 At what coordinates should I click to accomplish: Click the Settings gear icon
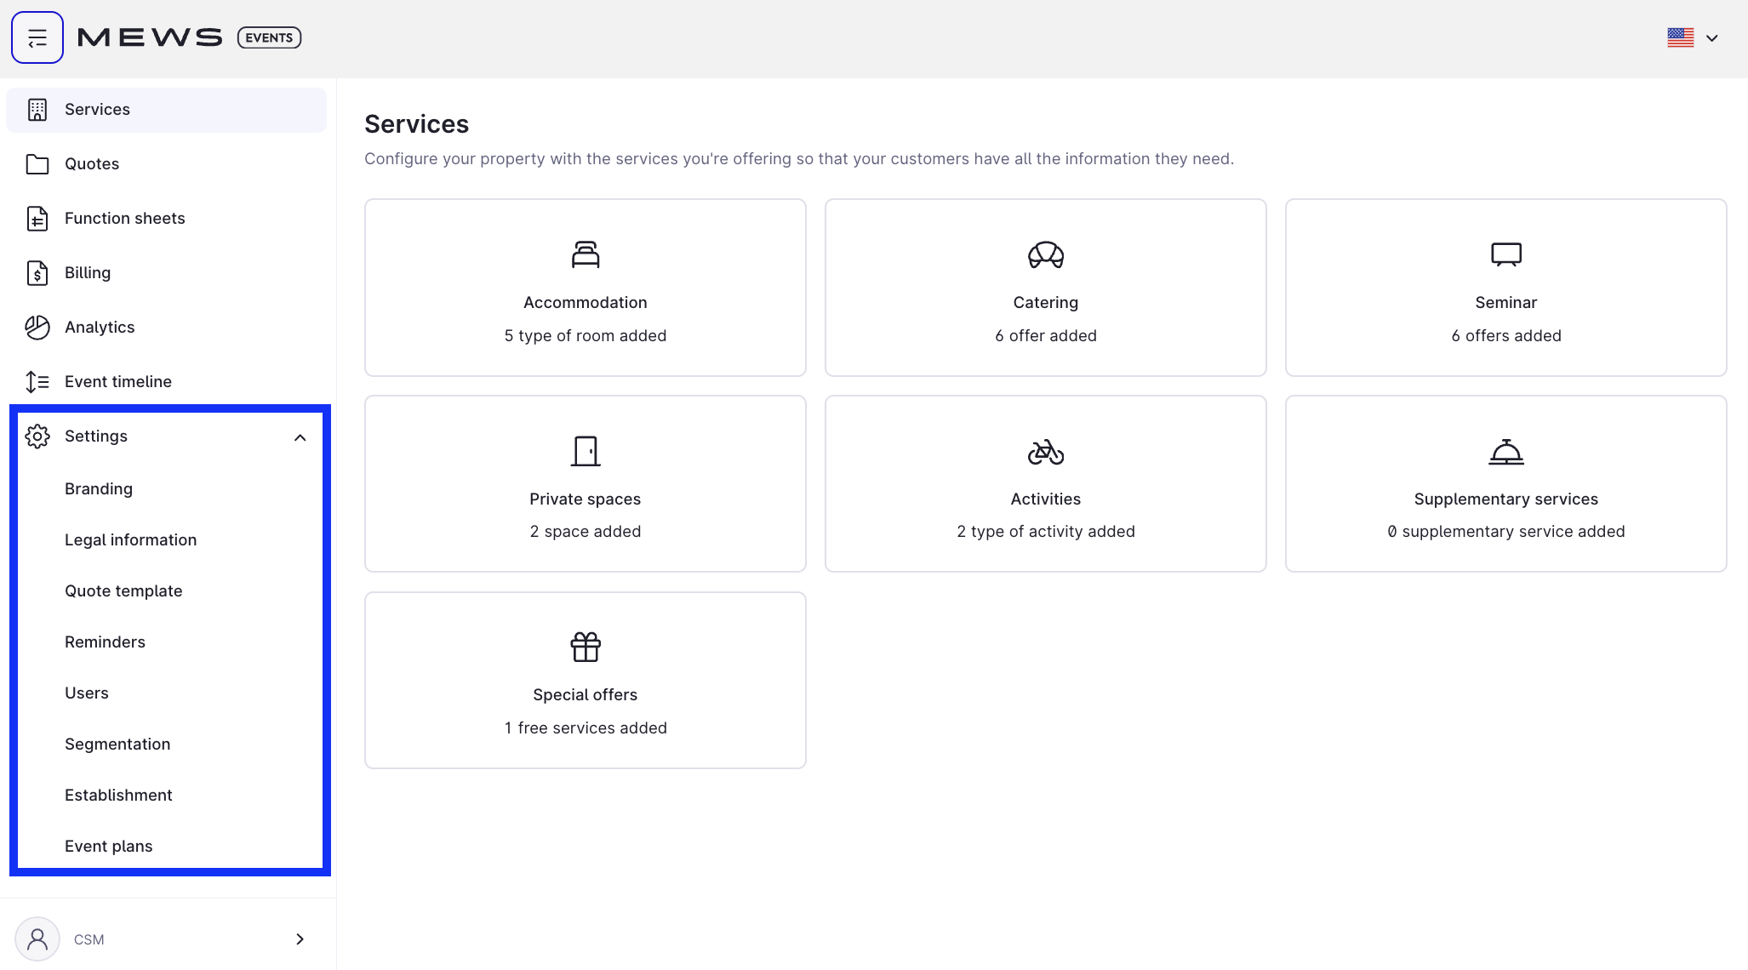(x=37, y=436)
